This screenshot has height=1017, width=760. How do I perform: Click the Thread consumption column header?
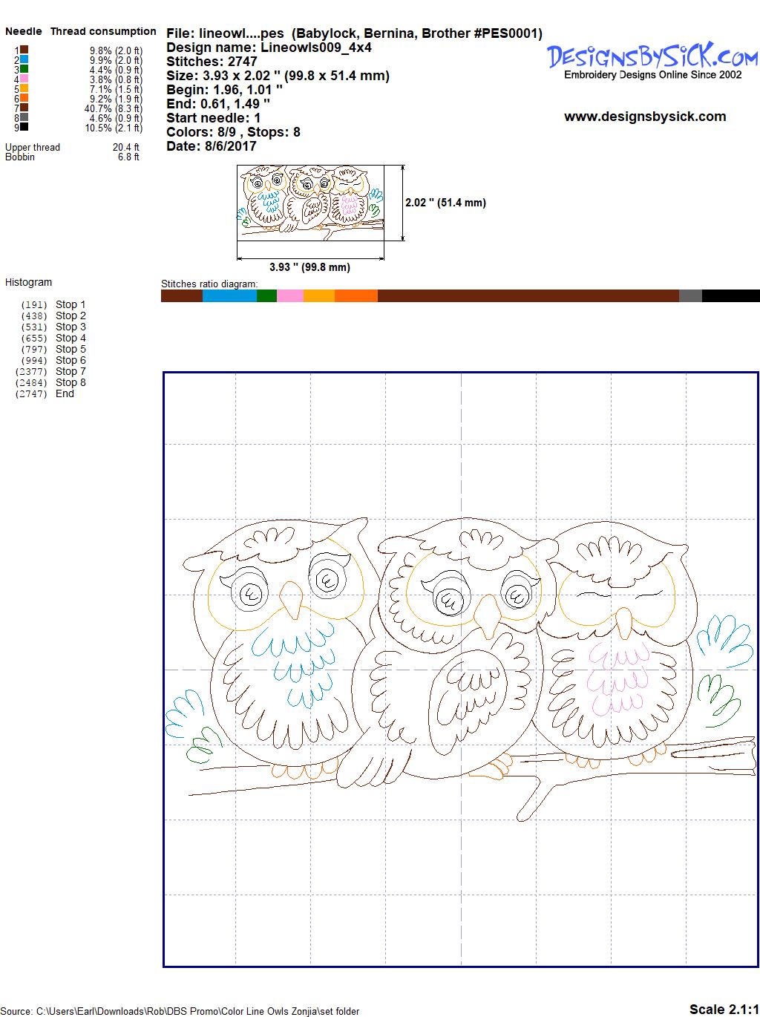[103, 31]
